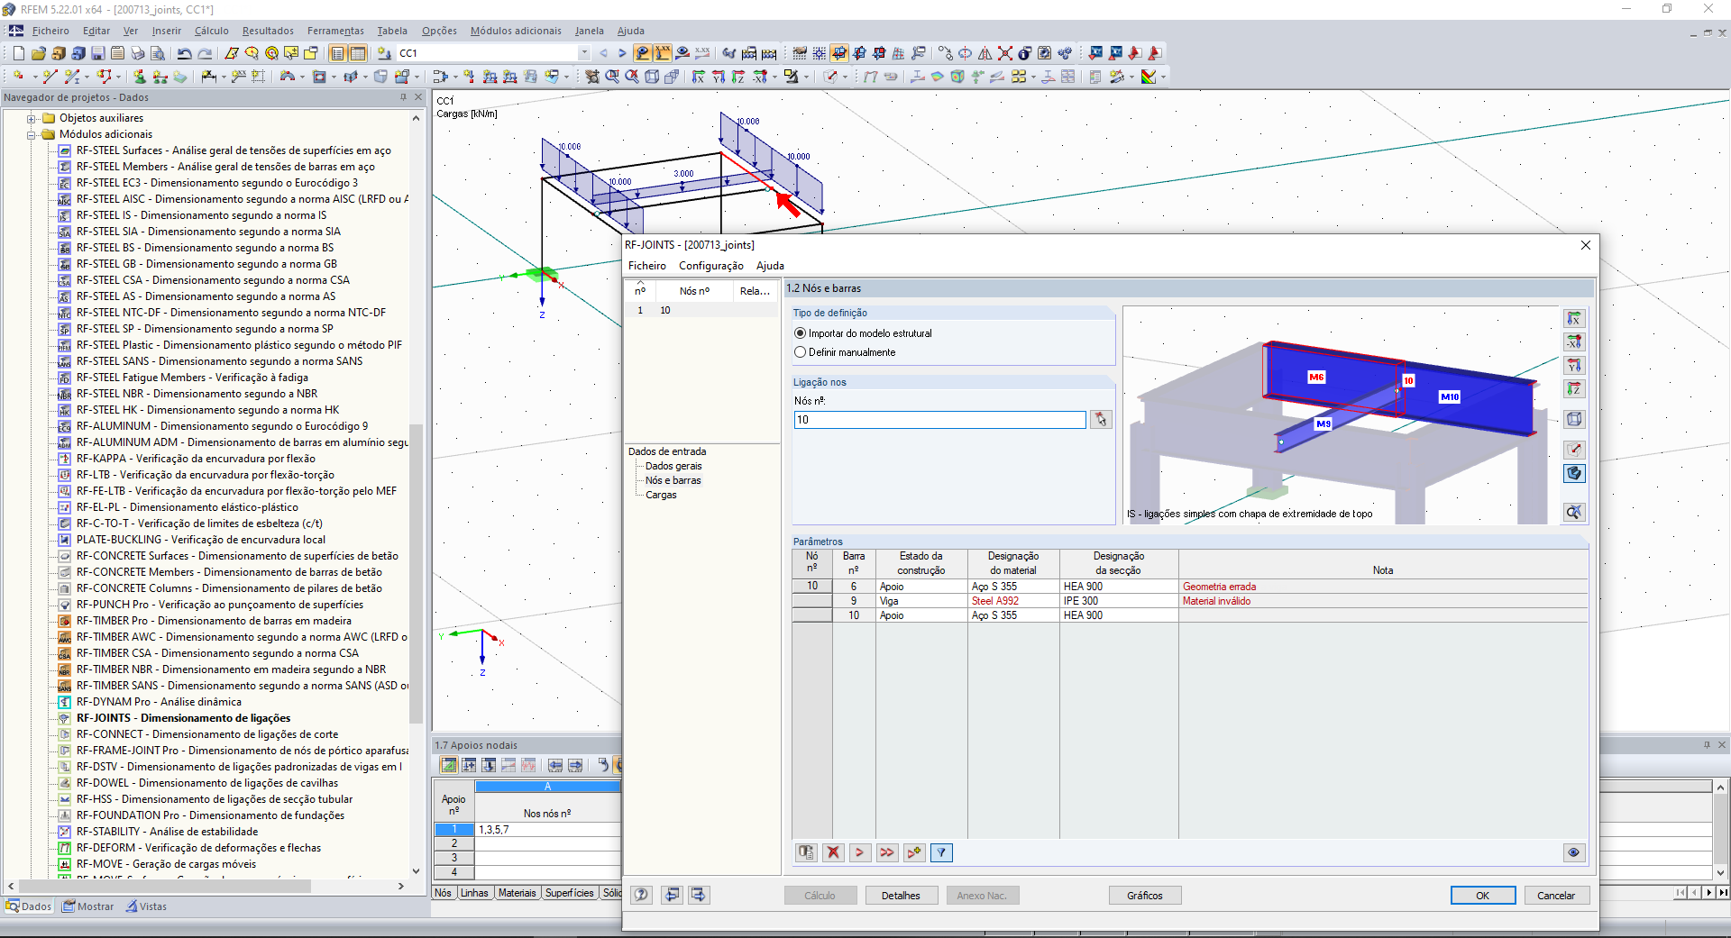Click the 'Steel A992' material cell
The width and height of the screenshot is (1731, 938).
[x=1012, y=601]
